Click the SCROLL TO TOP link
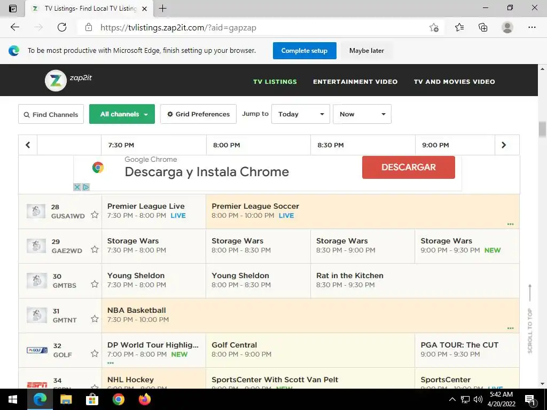Screen dimensions: 547x410 (x=530, y=319)
